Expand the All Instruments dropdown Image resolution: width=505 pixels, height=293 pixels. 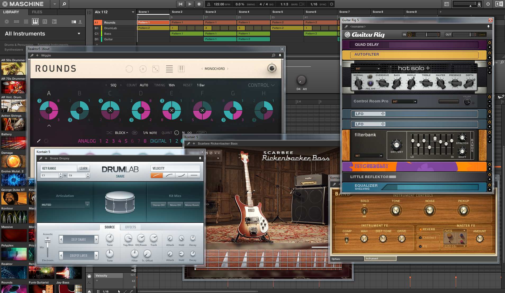pos(79,34)
